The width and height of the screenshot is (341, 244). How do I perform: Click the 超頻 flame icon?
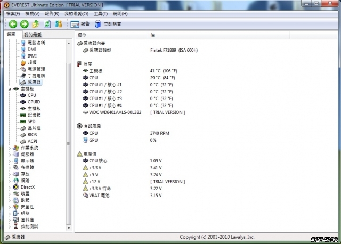pos(23,63)
